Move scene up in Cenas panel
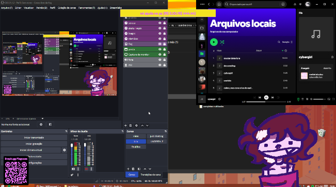This screenshot has height=187, width=336. [x=145, y=169]
